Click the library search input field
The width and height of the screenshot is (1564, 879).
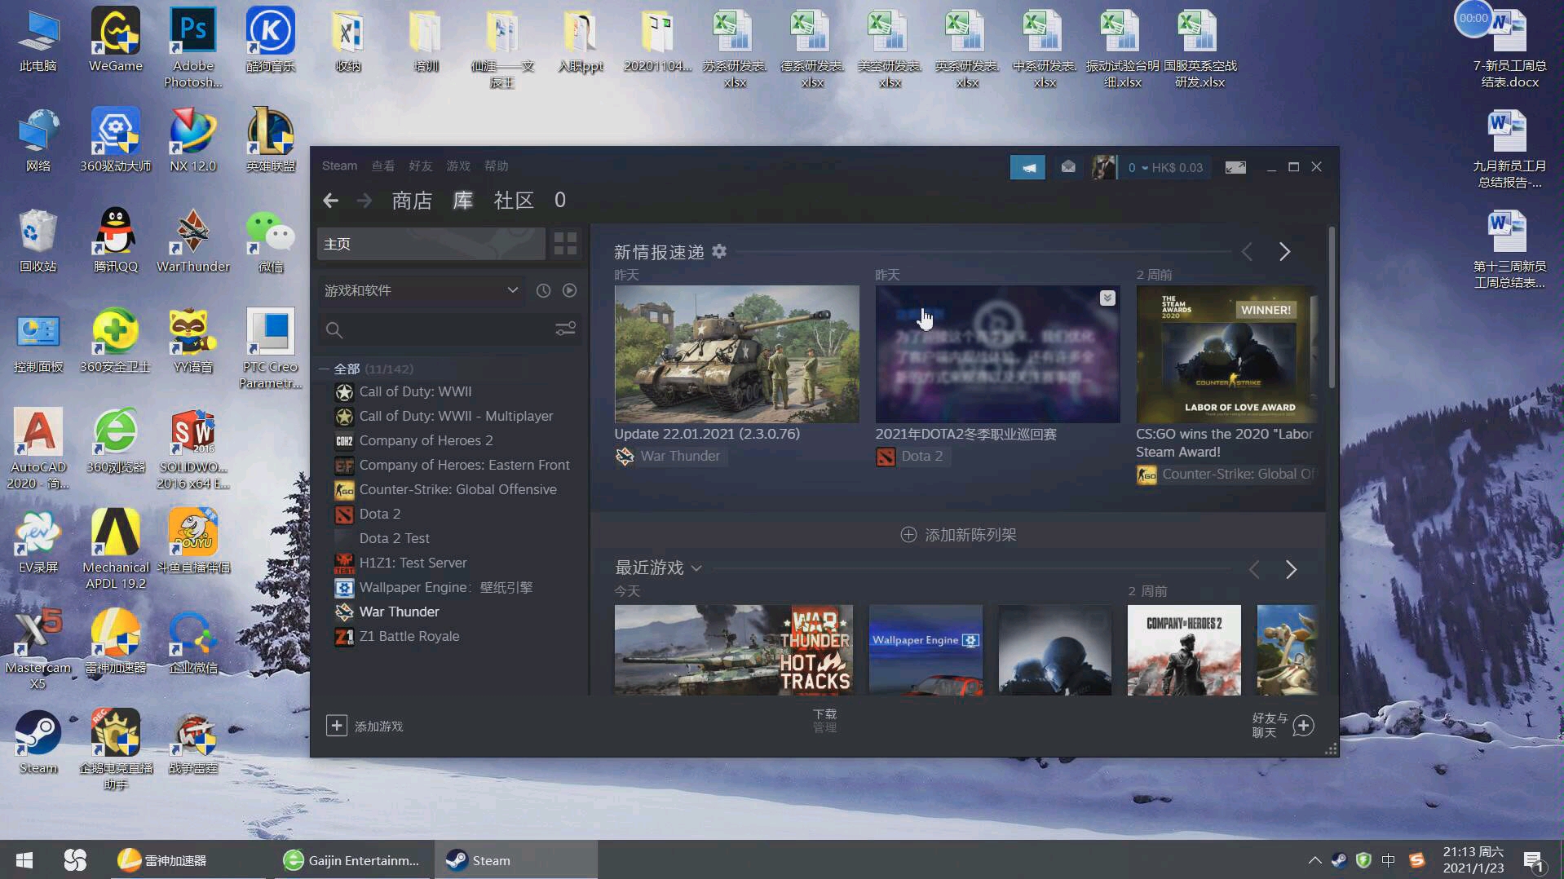click(x=448, y=330)
